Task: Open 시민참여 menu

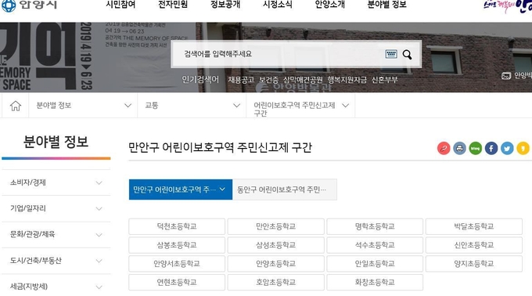Action: 120,5
